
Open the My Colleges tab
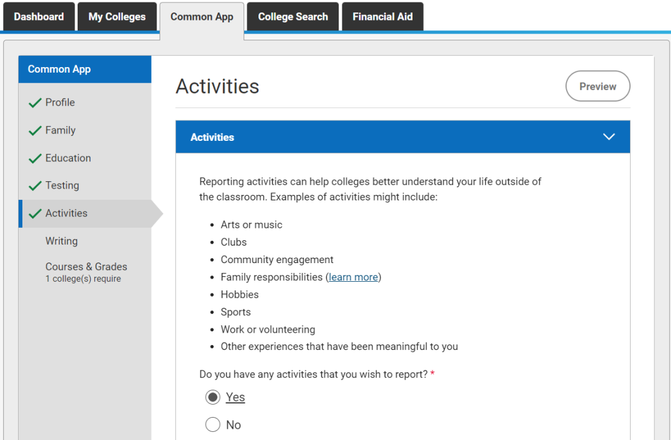[117, 17]
